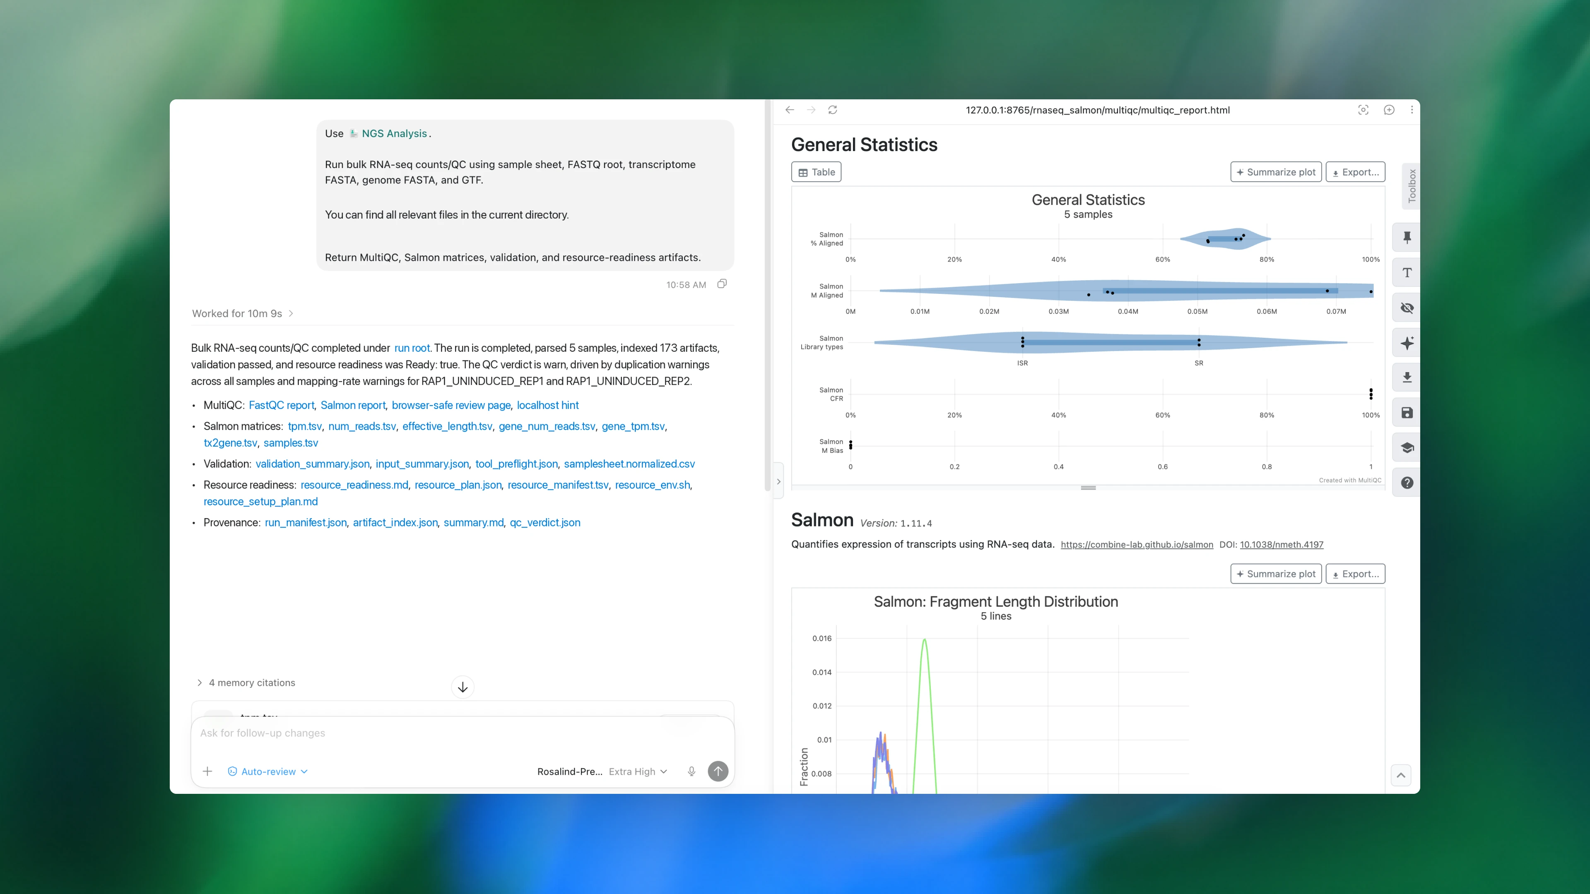Copy the user message
The width and height of the screenshot is (1590, 894).
pos(722,284)
